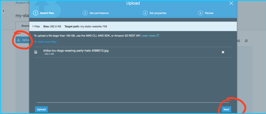Click the Size: 282.0 KB summary text
Screen dimensions: 266x114
(52, 26)
